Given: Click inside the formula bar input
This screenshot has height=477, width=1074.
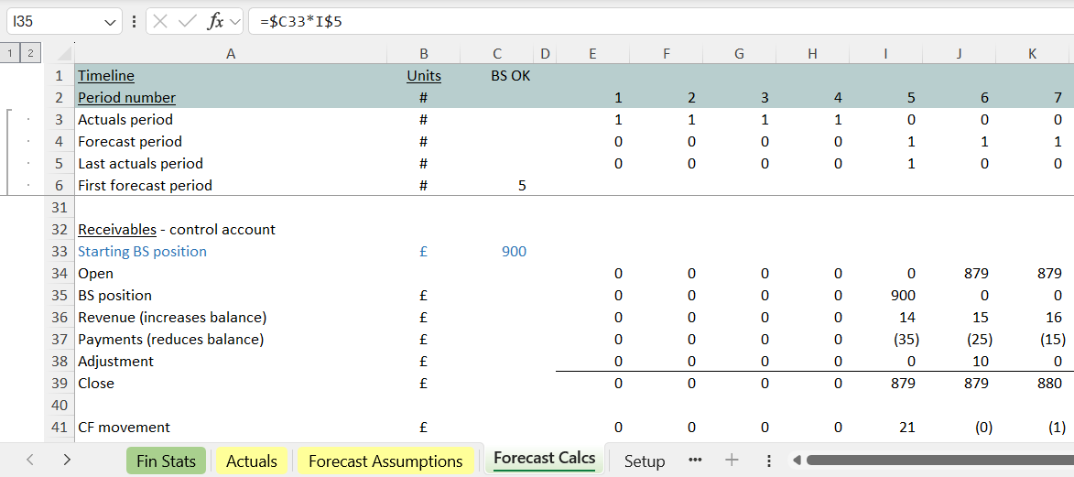Looking at the screenshot, I should tap(641, 21).
